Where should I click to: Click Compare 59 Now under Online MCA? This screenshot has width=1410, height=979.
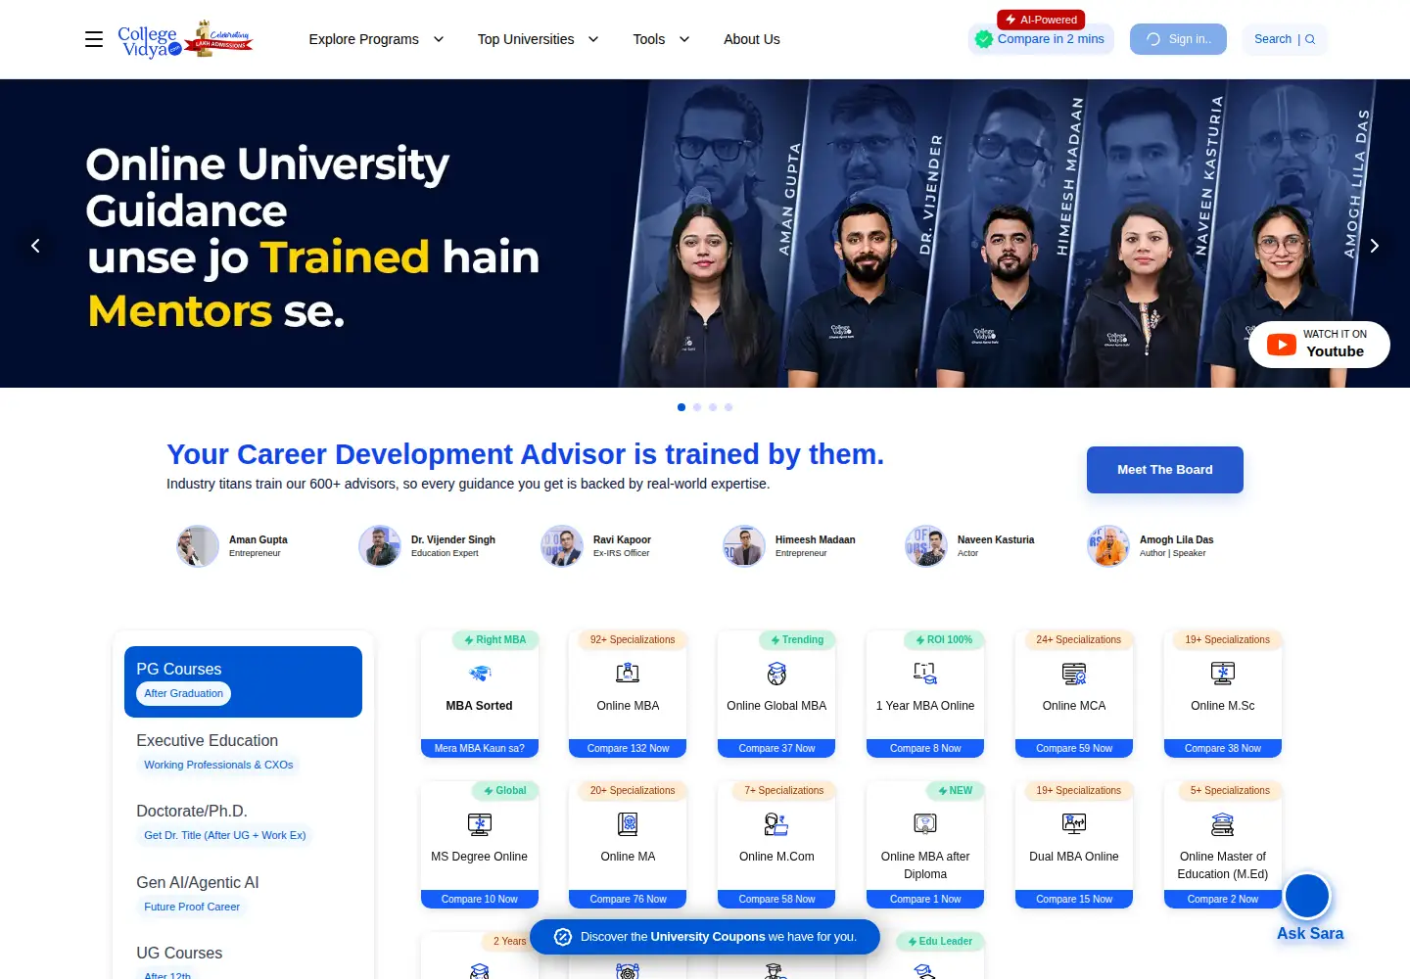pos(1074,748)
